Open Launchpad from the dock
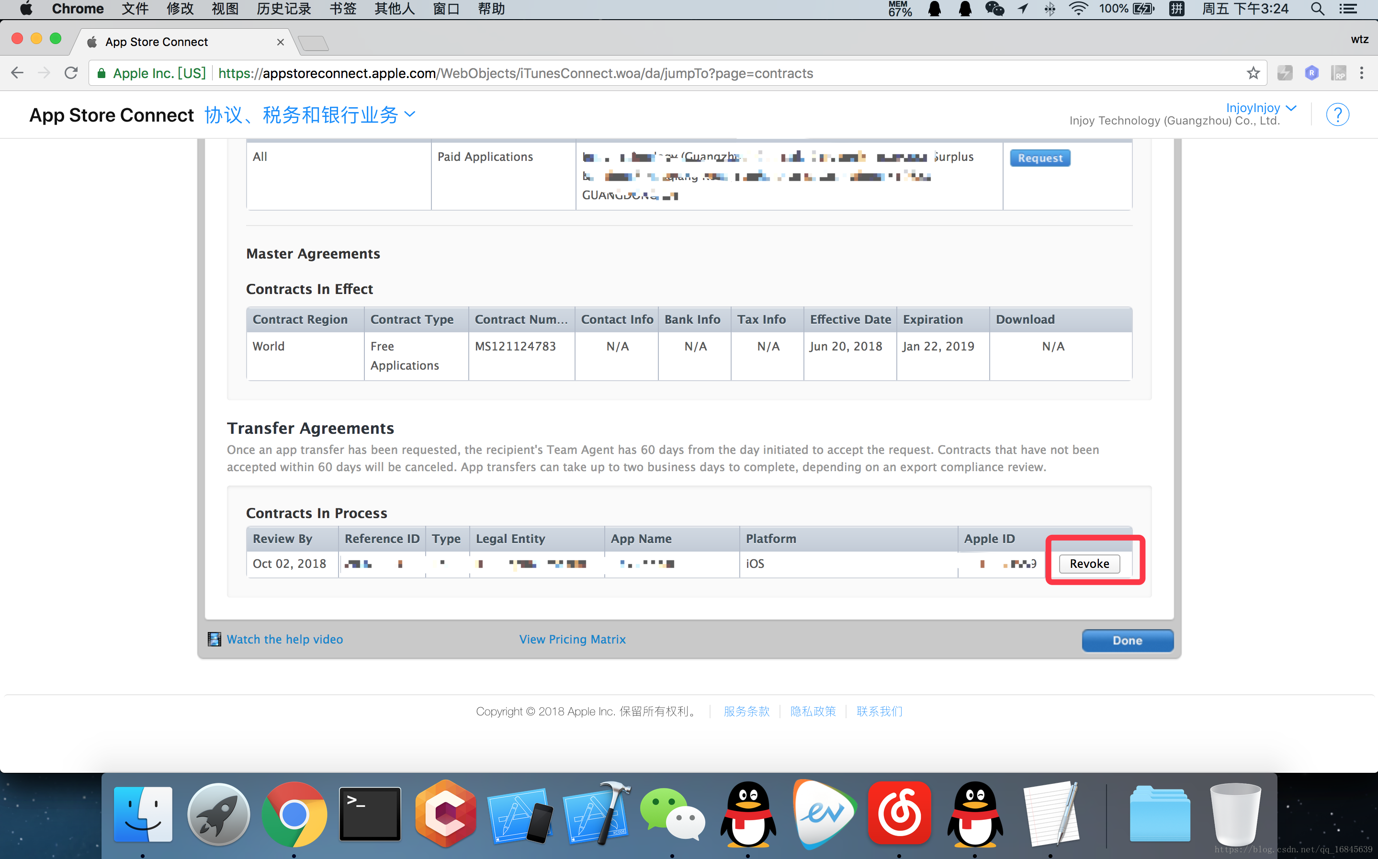This screenshot has width=1378, height=859. [x=218, y=814]
